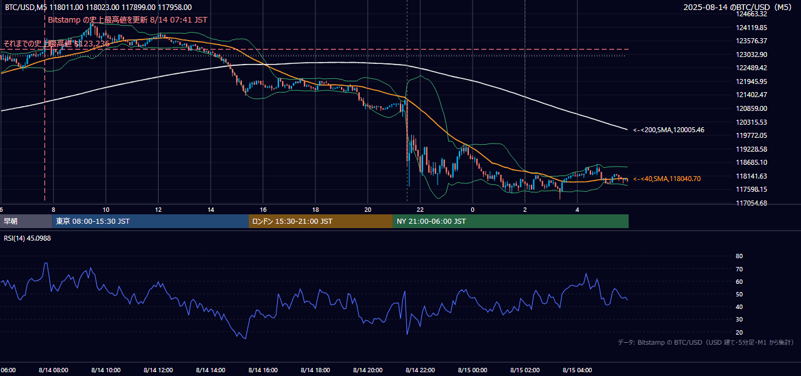Click price axis value 121945.95
This screenshot has height=376, width=801.
point(752,81)
